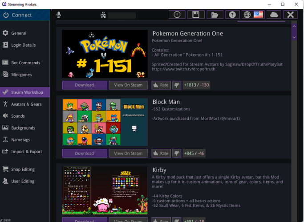Screen dimensions: 304x222
Task: Click the Kirby title text
Action: pos(159,170)
